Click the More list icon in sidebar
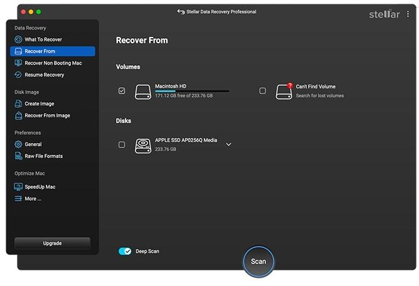419x286 pixels. (x=18, y=199)
